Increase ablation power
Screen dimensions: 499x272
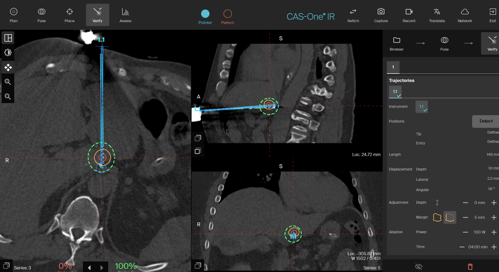(x=494, y=232)
